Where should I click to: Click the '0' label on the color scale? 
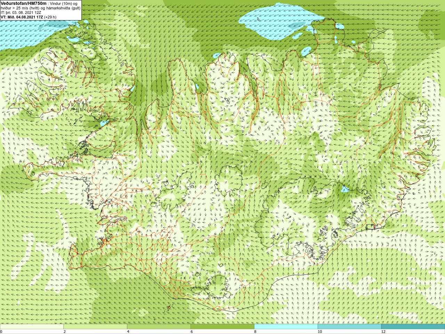(1, 332)
